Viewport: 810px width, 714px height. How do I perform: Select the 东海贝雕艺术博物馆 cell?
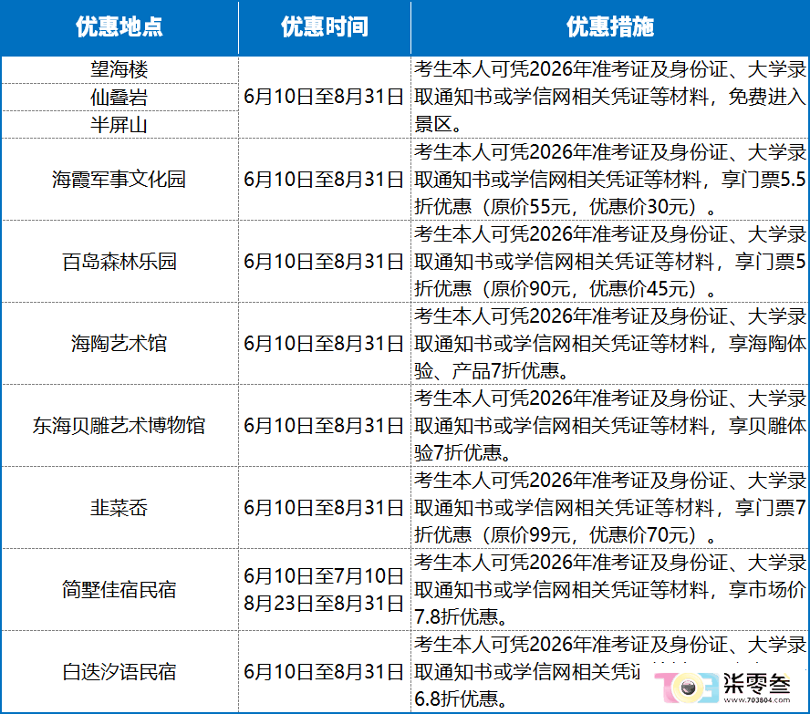point(119,426)
